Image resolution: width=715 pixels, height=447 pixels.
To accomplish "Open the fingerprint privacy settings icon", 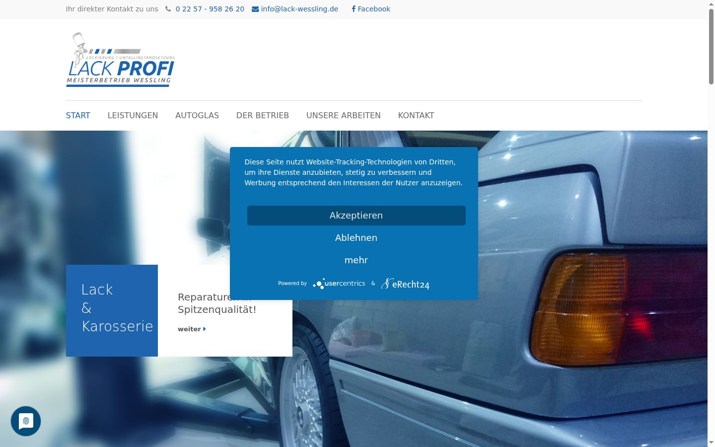I will 26,421.
